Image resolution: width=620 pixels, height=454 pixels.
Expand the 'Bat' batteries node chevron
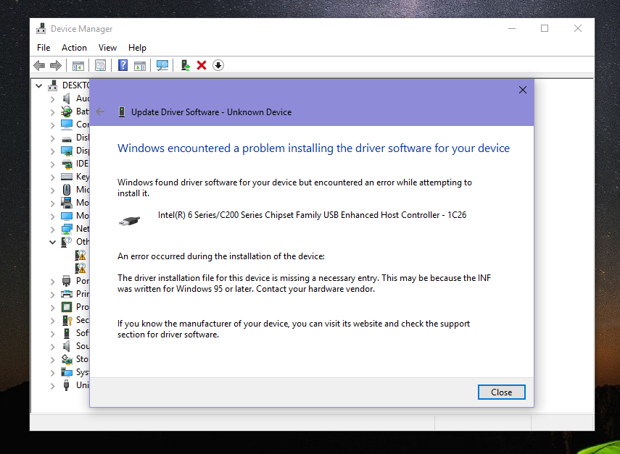[53, 112]
